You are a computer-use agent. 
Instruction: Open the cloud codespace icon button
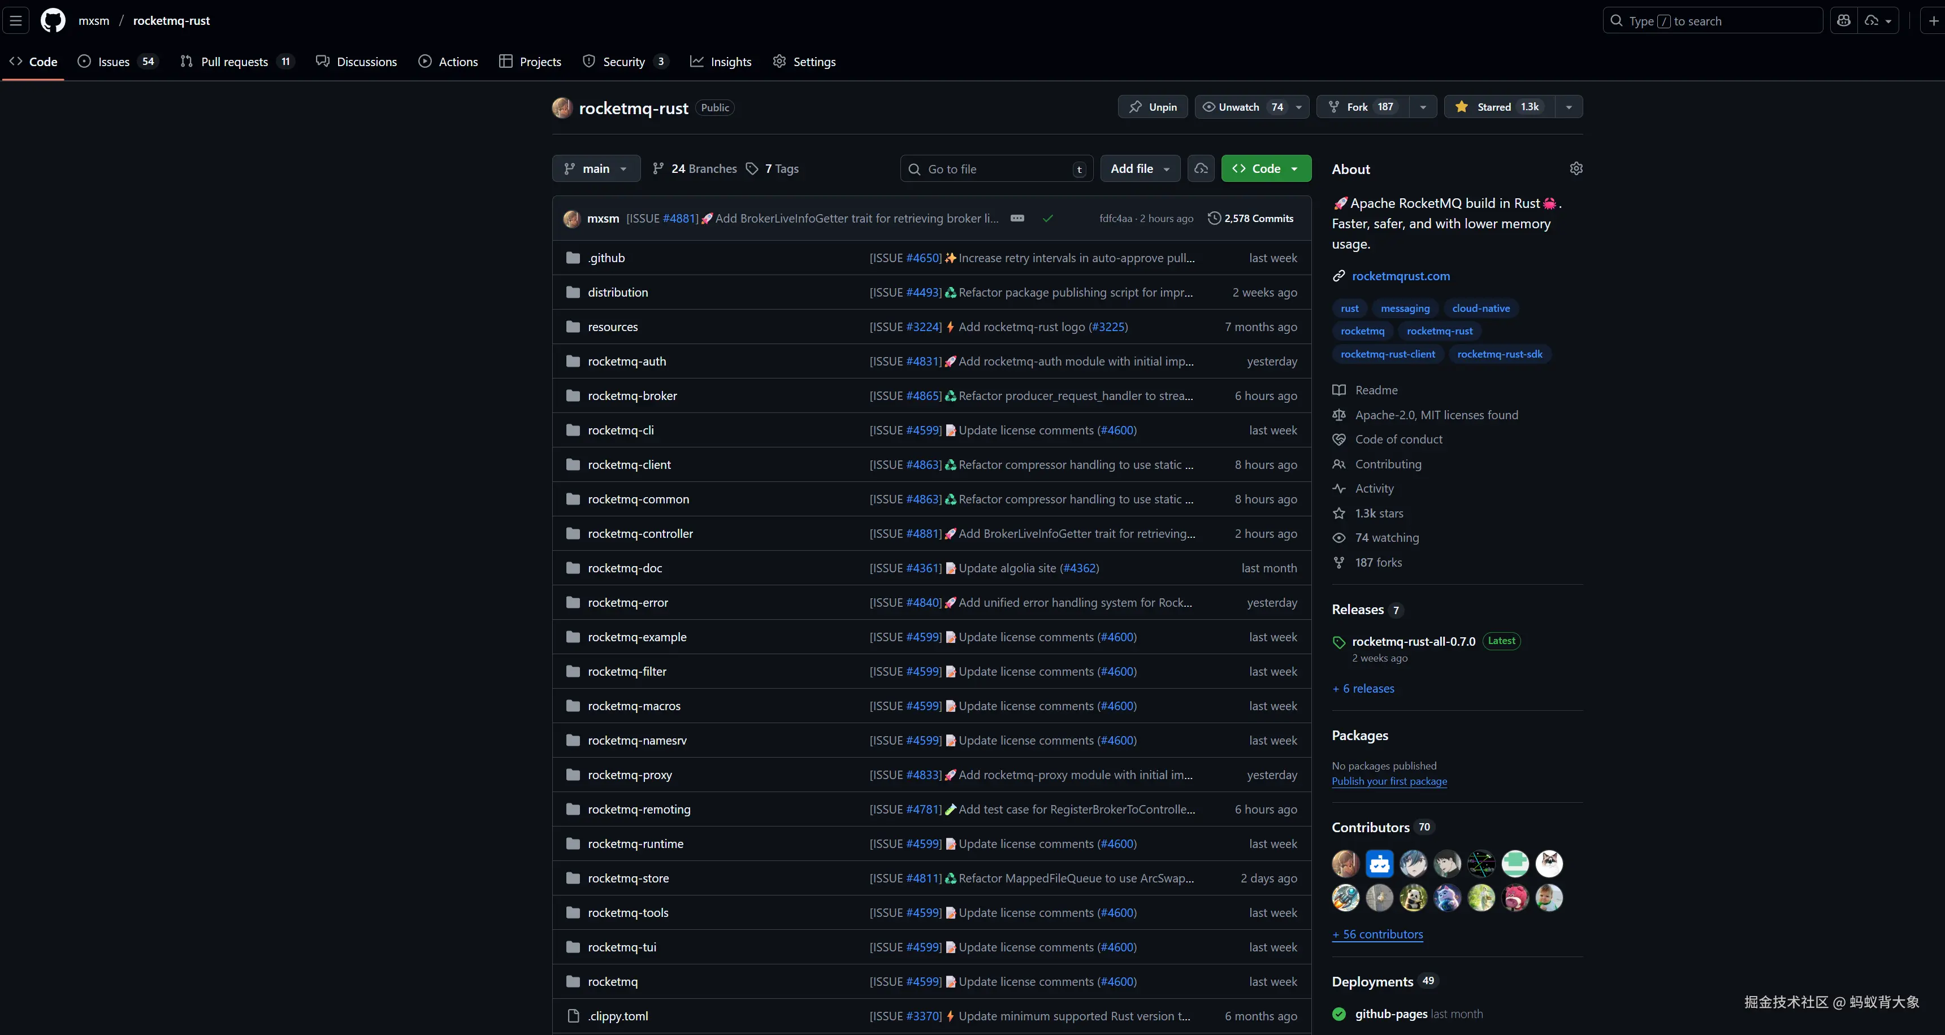pyautogui.click(x=1201, y=168)
